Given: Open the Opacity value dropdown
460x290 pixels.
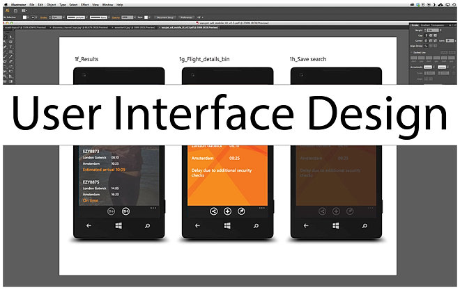Looking at the screenshot, I should (x=135, y=17).
